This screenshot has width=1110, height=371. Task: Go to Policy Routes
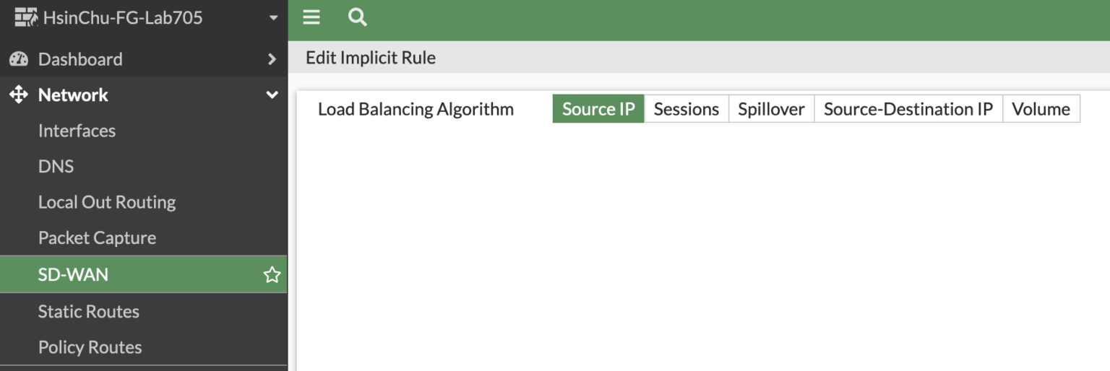click(90, 347)
